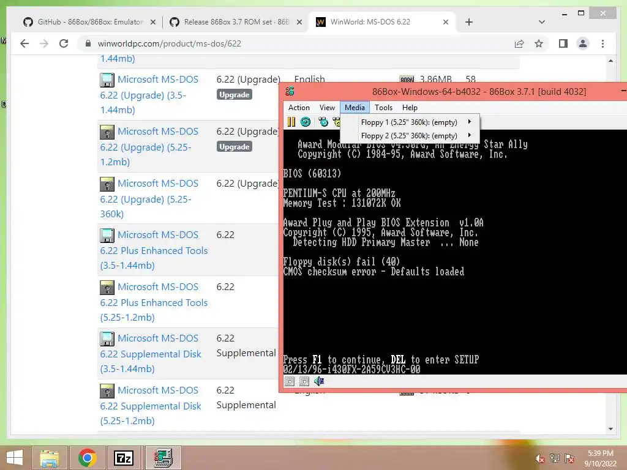Close the GitHub 86Box Emulator tab
This screenshot has width=627, height=470.
coord(152,22)
